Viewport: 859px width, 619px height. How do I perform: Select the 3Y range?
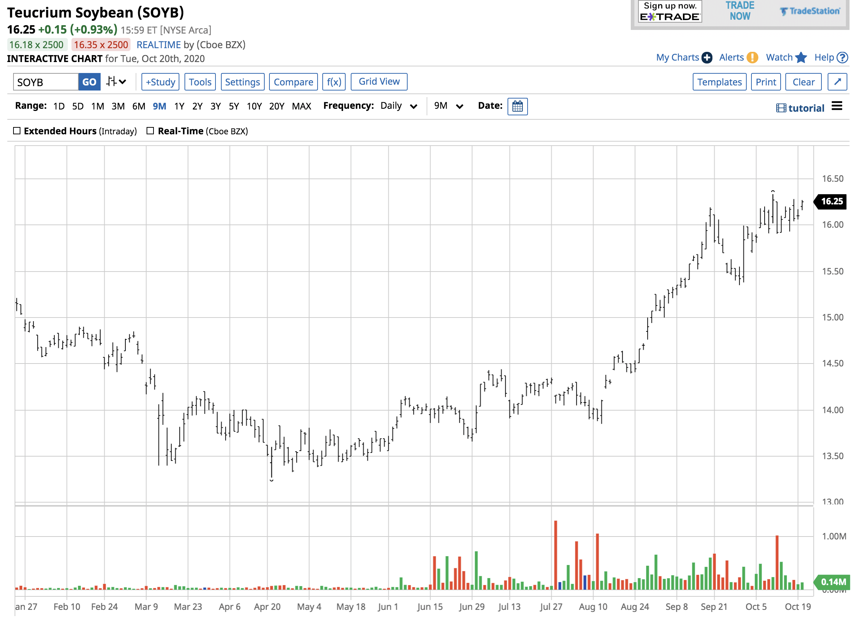point(215,106)
